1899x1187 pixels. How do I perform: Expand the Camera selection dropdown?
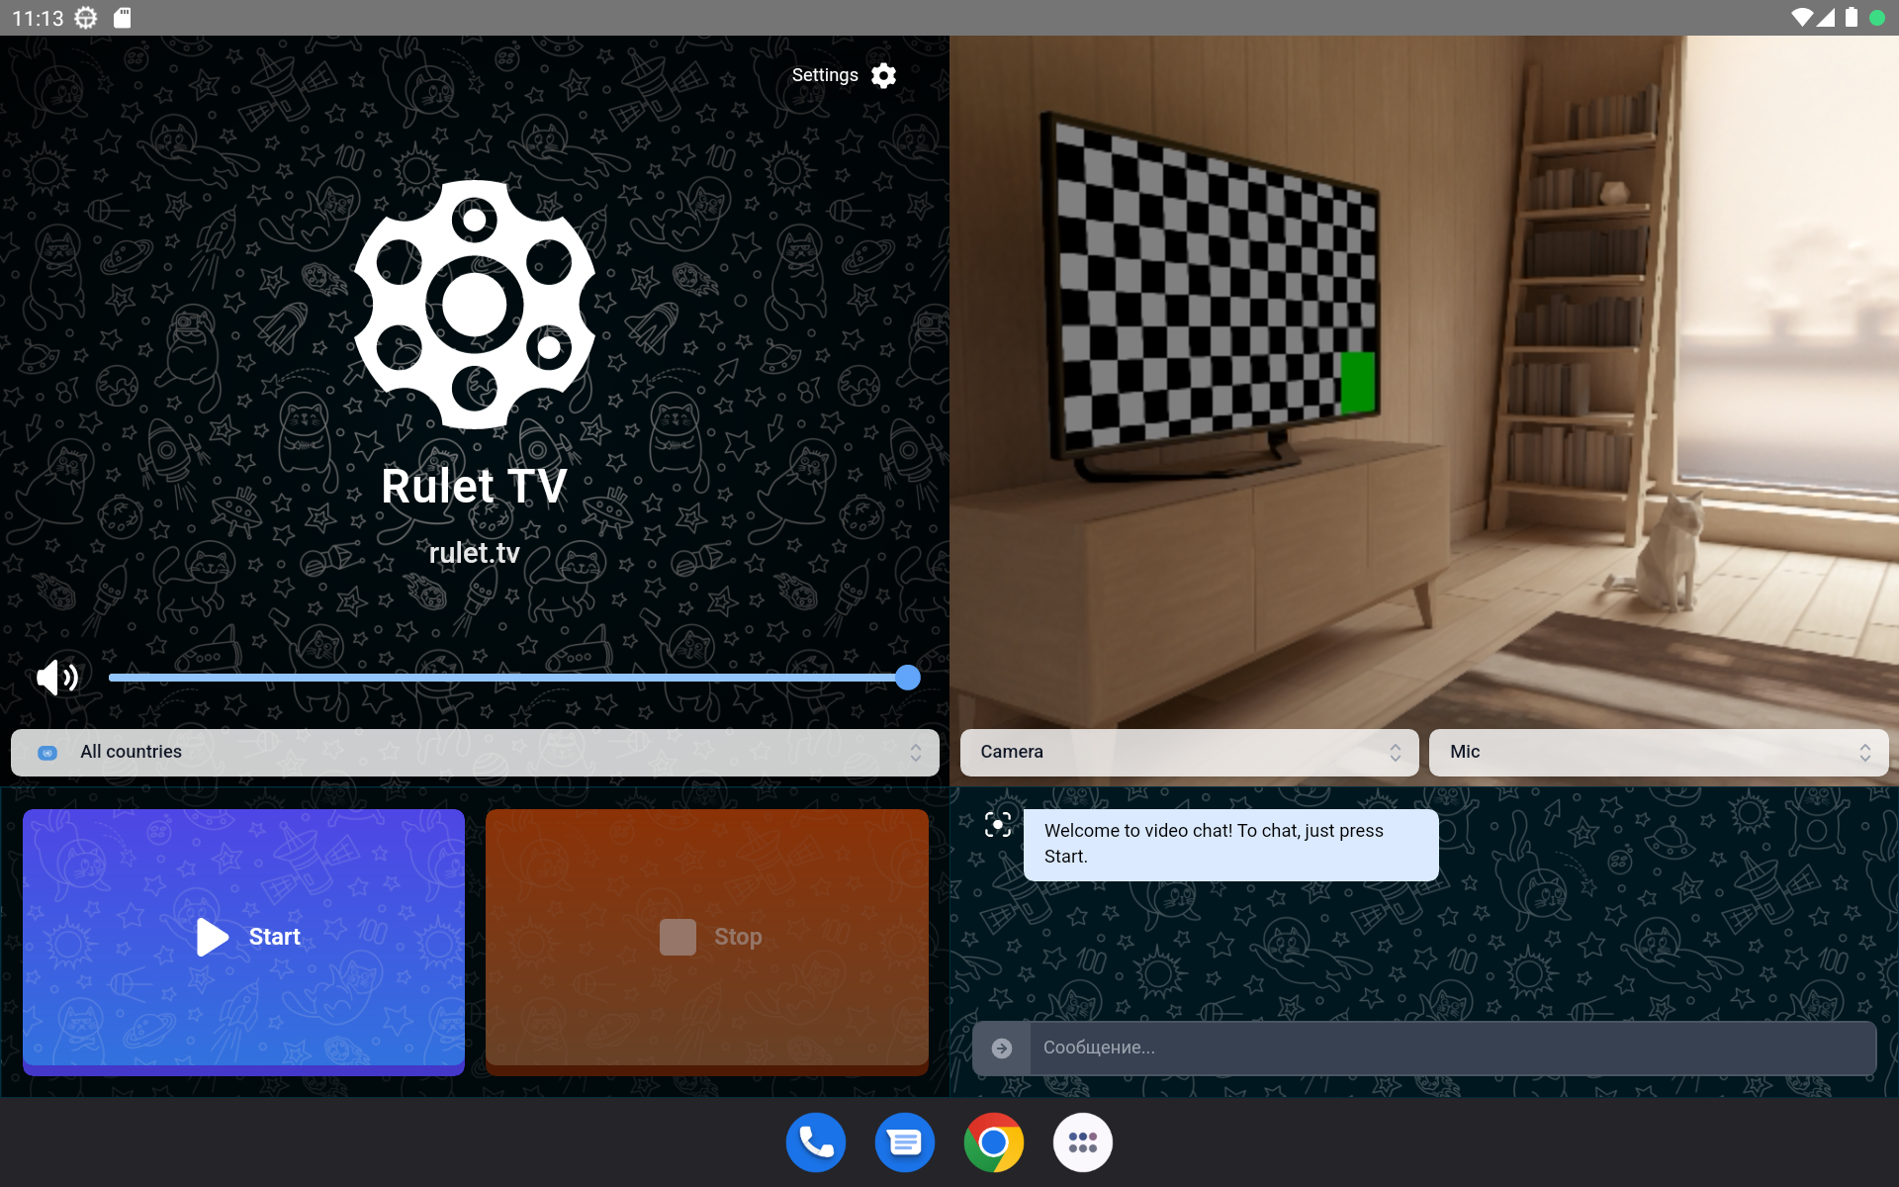click(x=1189, y=752)
